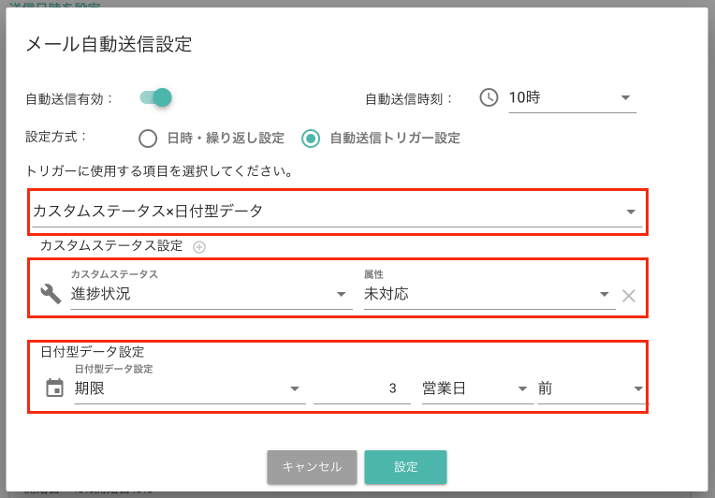715x498 pixels.
Task: Select the 自動送信トリガー設定 radio button
Action: 311,139
